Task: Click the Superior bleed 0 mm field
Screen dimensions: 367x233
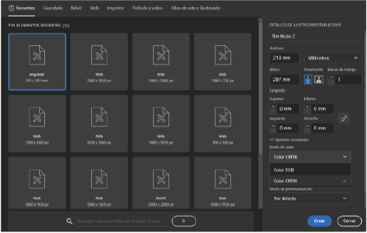Action: [288, 109]
